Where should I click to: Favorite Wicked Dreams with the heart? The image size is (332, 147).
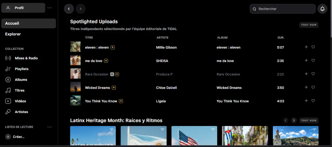pyautogui.click(x=313, y=87)
